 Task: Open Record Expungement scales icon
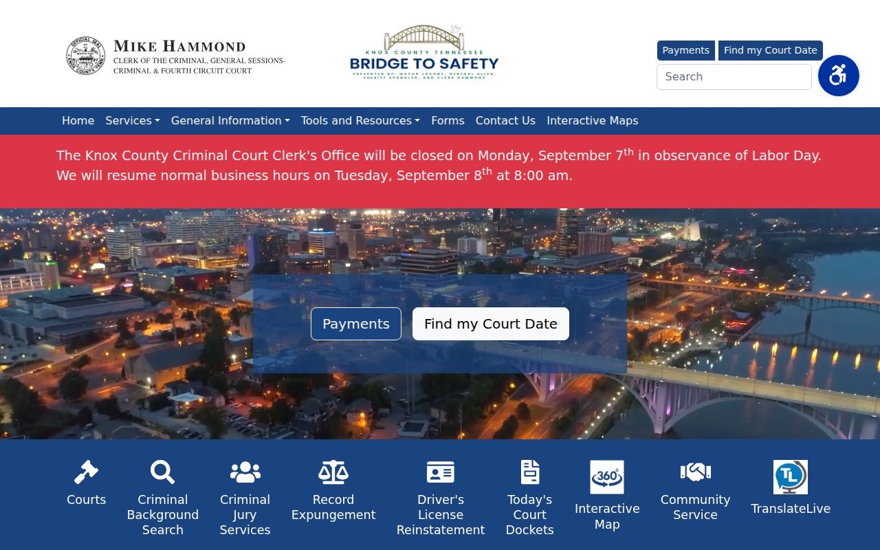coord(333,472)
